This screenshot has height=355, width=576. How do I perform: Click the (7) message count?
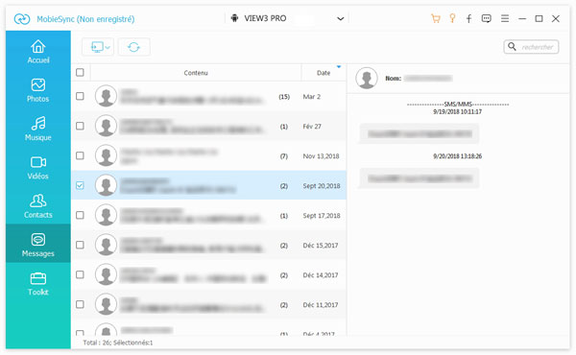[x=284, y=156]
